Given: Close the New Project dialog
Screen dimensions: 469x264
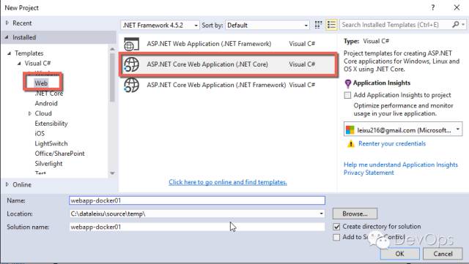Looking at the screenshot, I should pos(457,7).
